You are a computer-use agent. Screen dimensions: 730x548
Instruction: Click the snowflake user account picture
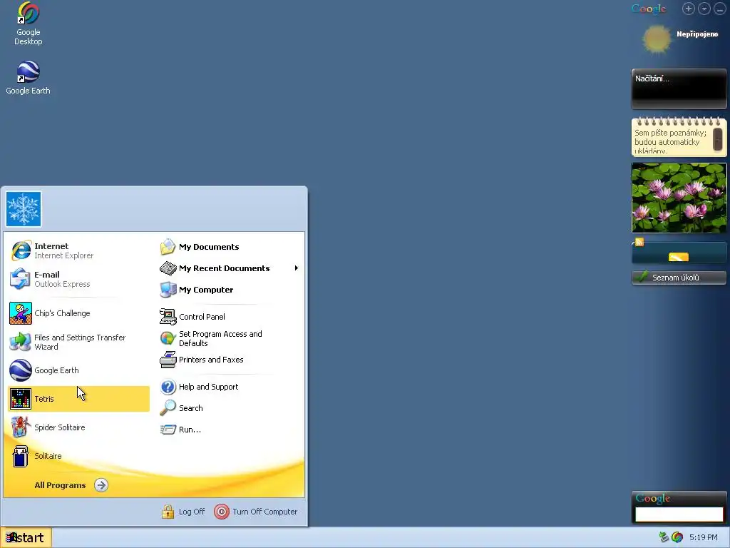coord(24,209)
